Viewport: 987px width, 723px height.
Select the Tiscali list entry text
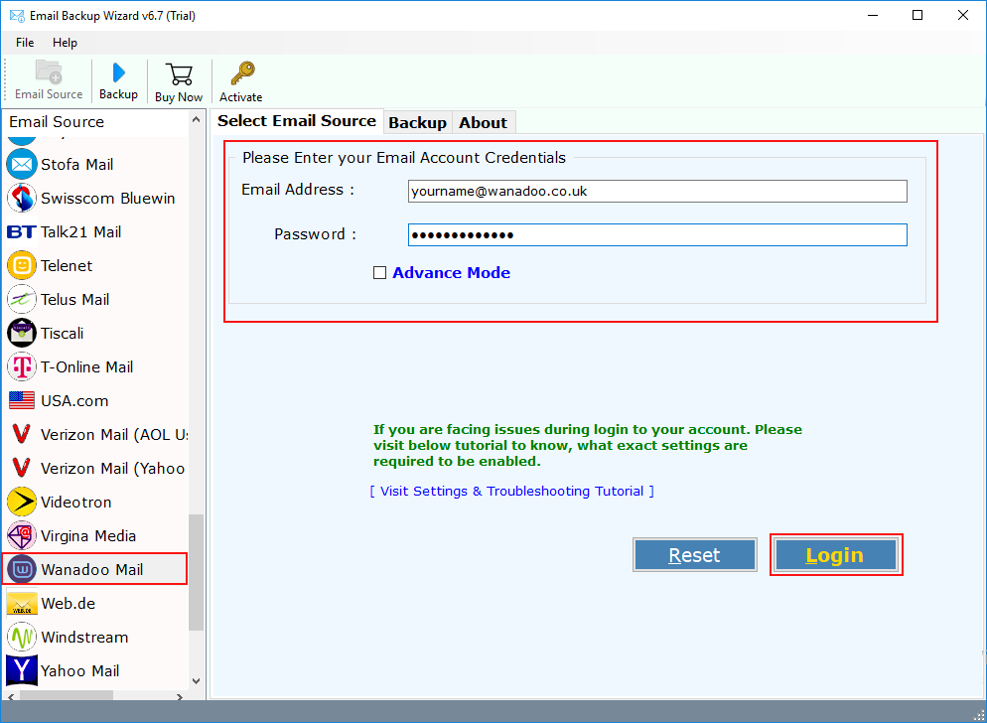(x=63, y=333)
